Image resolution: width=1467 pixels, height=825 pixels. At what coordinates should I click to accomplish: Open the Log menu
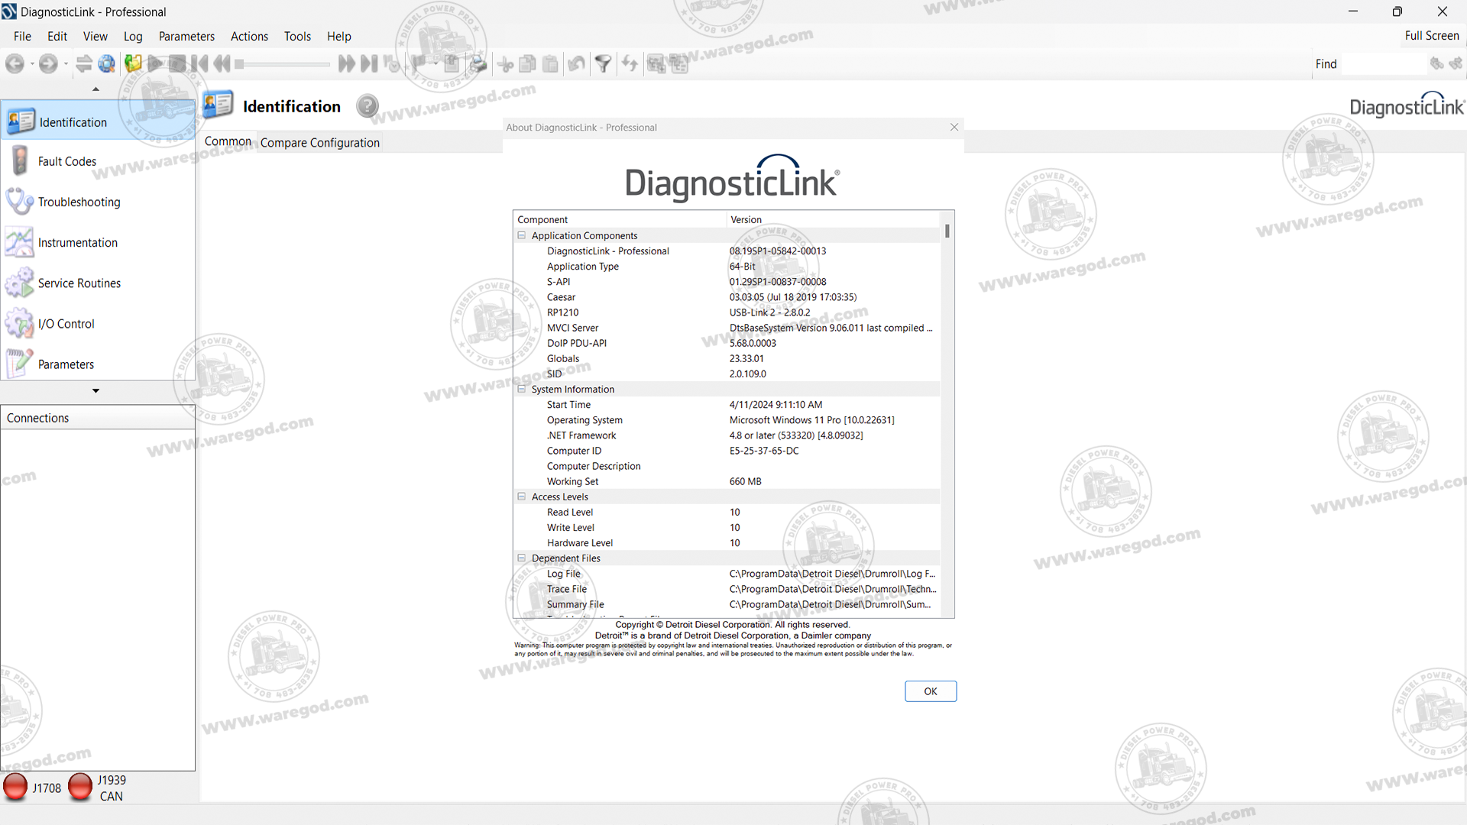[133, 36]
